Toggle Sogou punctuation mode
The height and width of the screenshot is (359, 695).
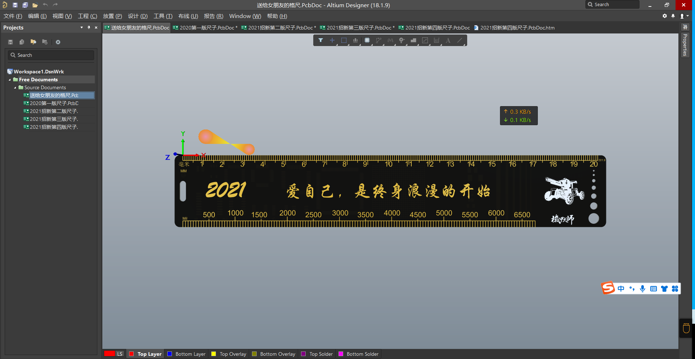pyautogui.click(x=632, y=288)
